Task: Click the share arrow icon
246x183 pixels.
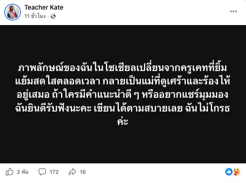Action: point(72,172)
